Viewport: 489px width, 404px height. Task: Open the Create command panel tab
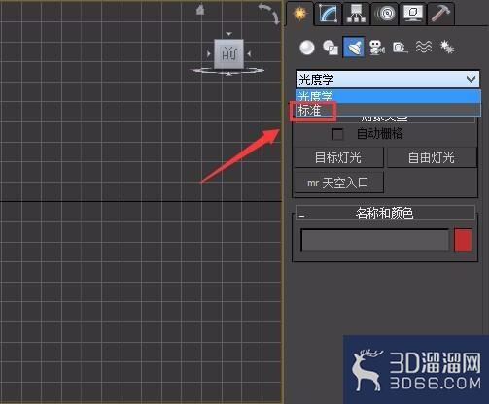(300, 14)
